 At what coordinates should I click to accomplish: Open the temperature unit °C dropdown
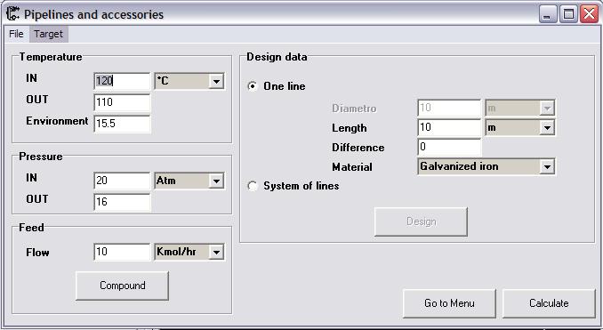pyautogui.click(x=189, y=81)
